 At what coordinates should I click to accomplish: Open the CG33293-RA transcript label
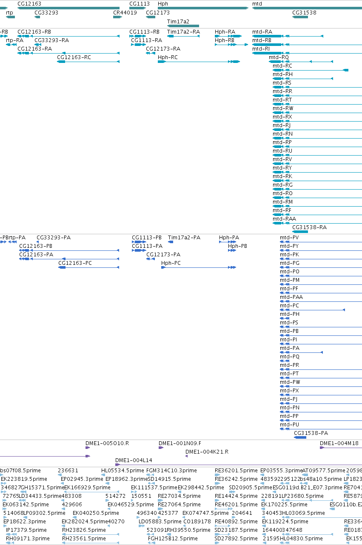click(51, 40)
